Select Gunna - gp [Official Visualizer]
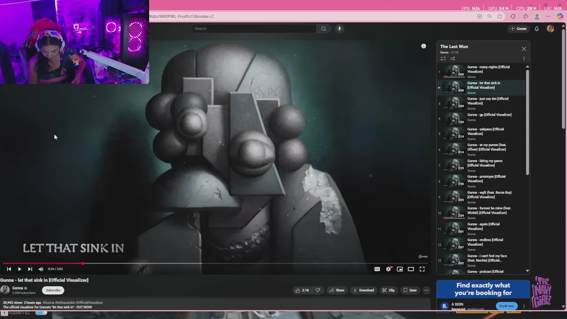 (482, 119)
